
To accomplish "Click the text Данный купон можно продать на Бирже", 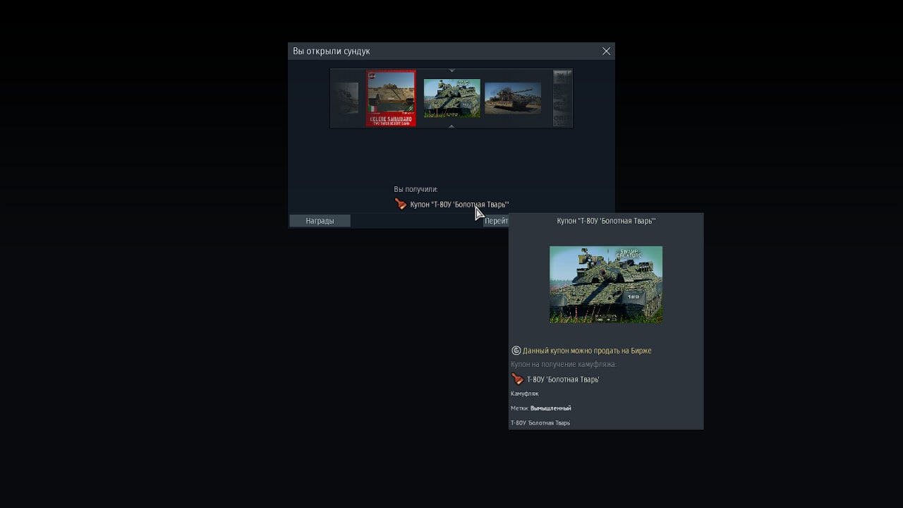I will pyautogui.click(x=587, y=351).
